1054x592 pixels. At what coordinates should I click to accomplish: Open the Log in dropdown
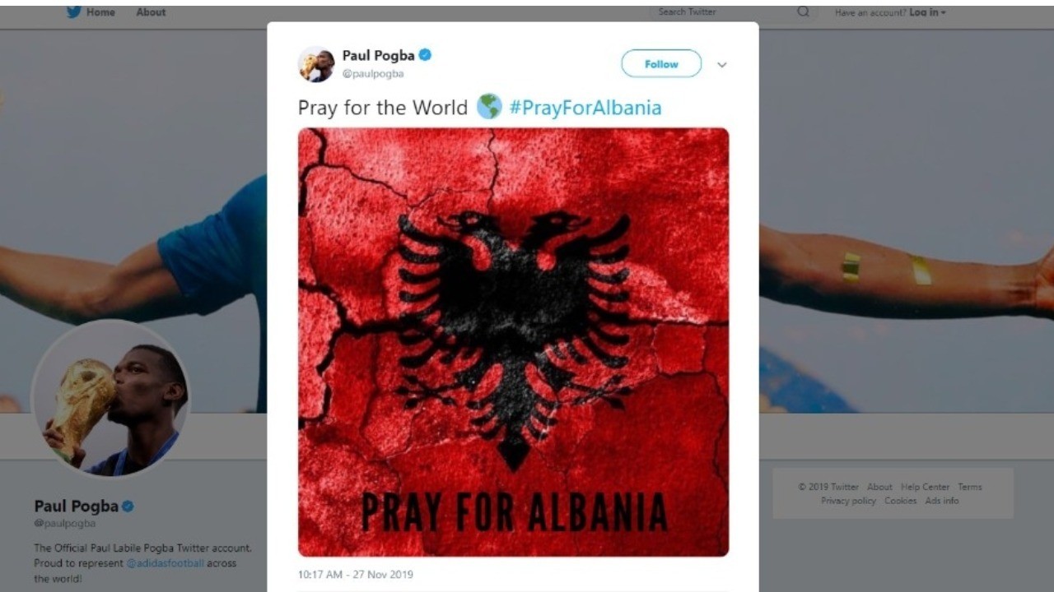(927, 12)
